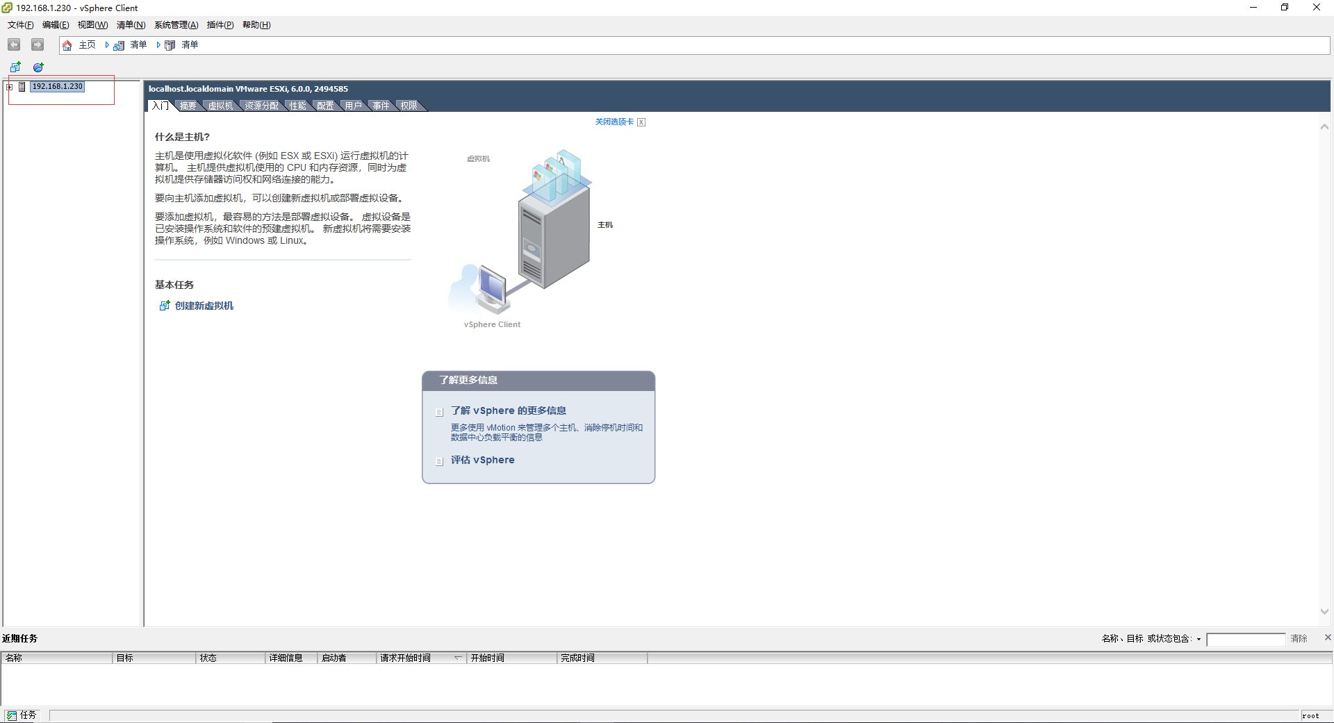Click the content pane scroll up arrow

(1324, 126)
